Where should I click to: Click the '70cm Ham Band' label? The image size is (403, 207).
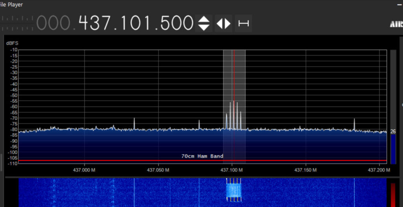[x=202, y=156]
